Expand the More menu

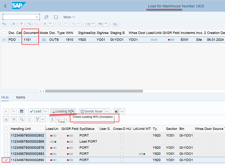coord(69,17)
